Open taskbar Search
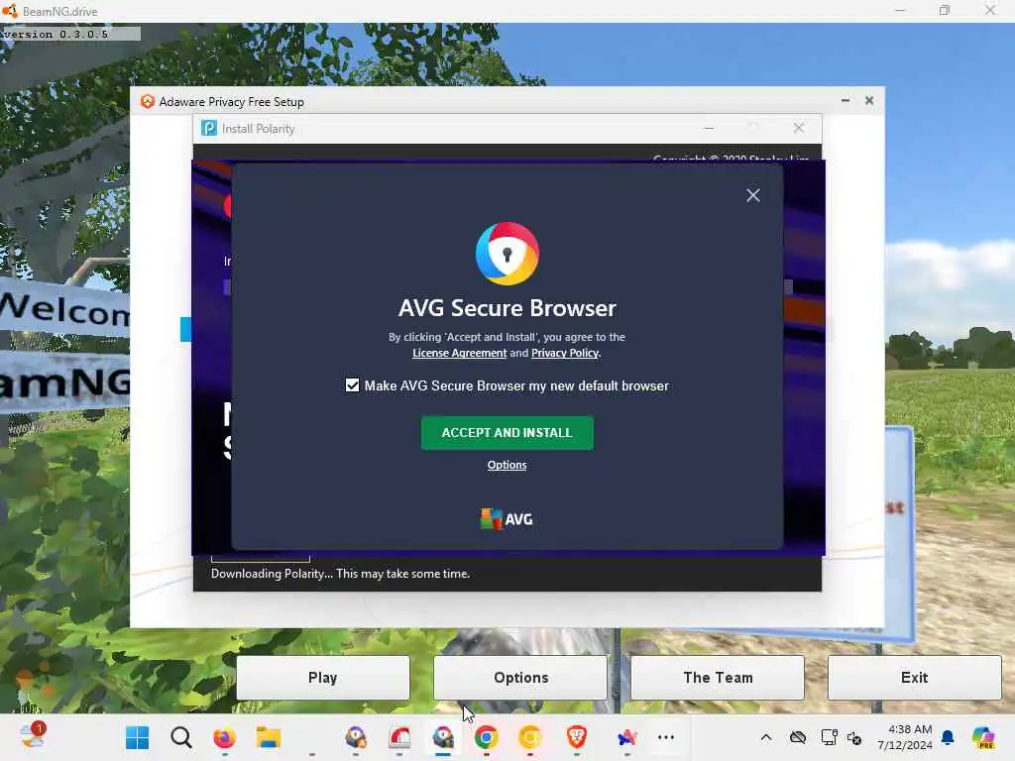The image size is (1015, 761). pos(181,737)
